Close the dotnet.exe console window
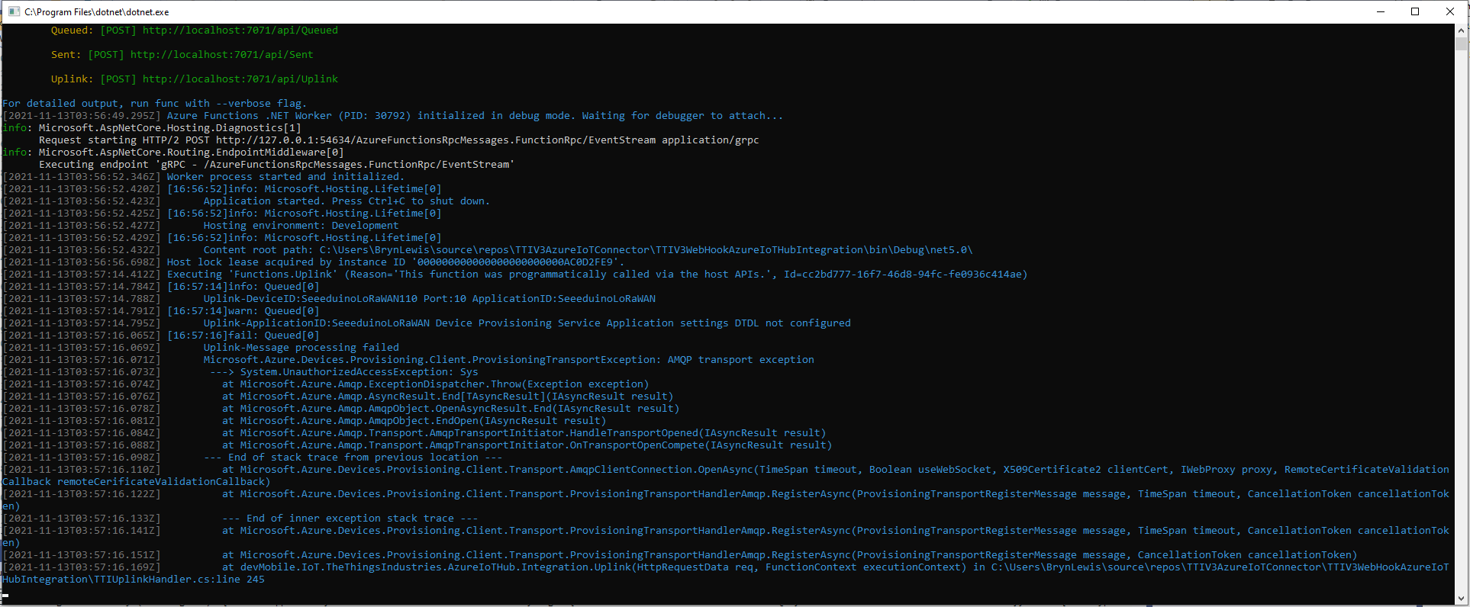 [x=1450, y=11]
